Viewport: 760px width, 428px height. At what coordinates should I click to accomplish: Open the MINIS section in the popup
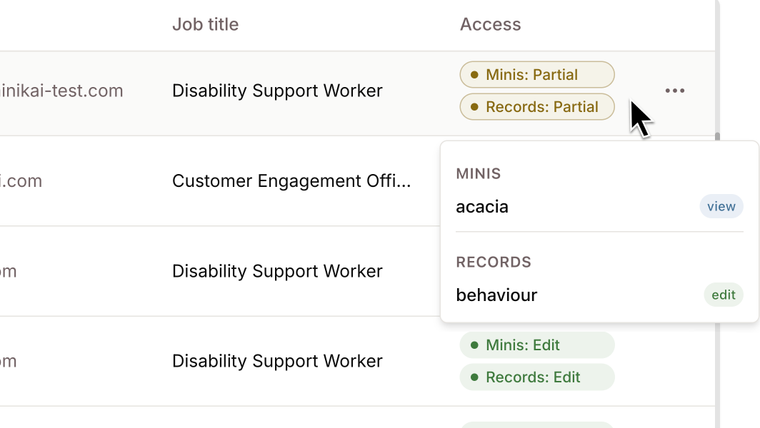tap(479, 173)
